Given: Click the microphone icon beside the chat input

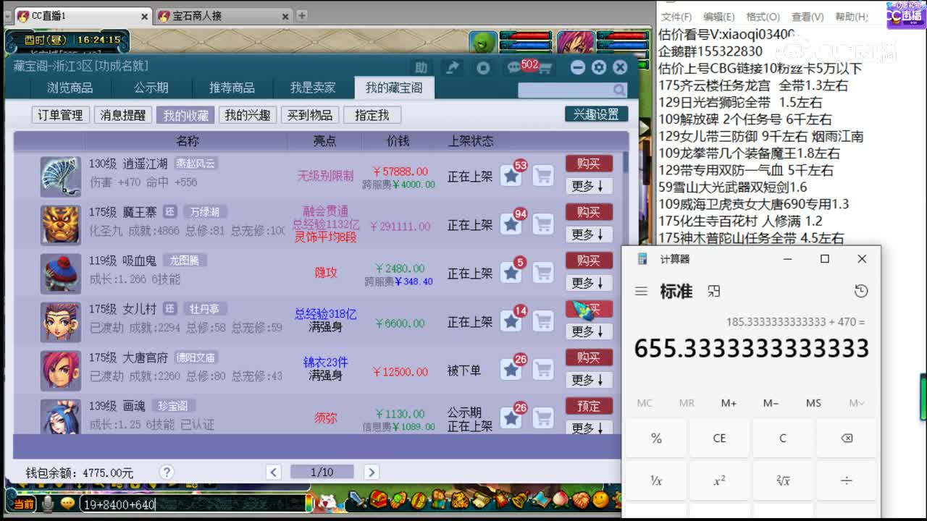Looking at the screenshot, I should 48,505.
